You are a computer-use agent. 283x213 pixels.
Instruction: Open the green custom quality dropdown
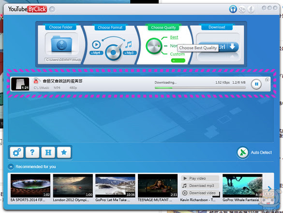click(x=178, y=60)
